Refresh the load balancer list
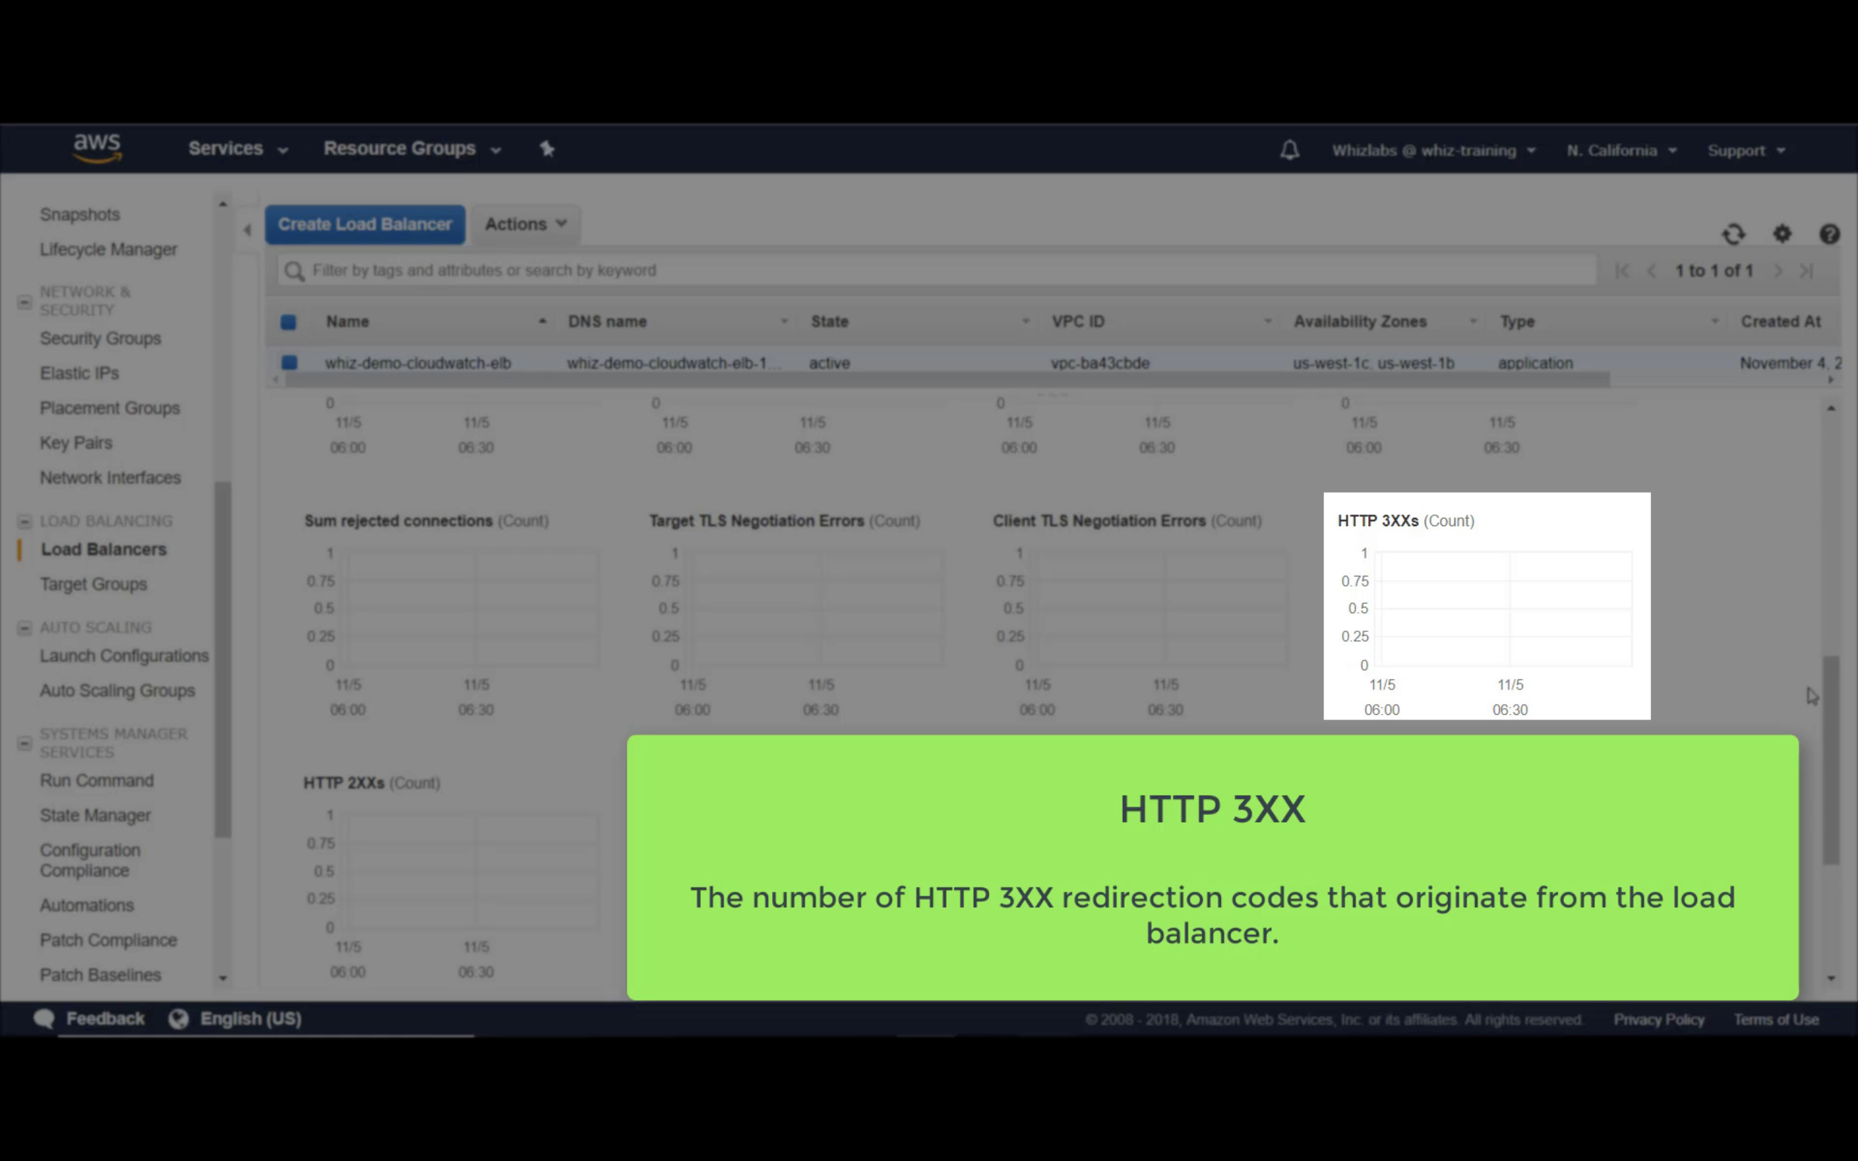This screenshot has height=1161, width=1858. coord(1733,234)
